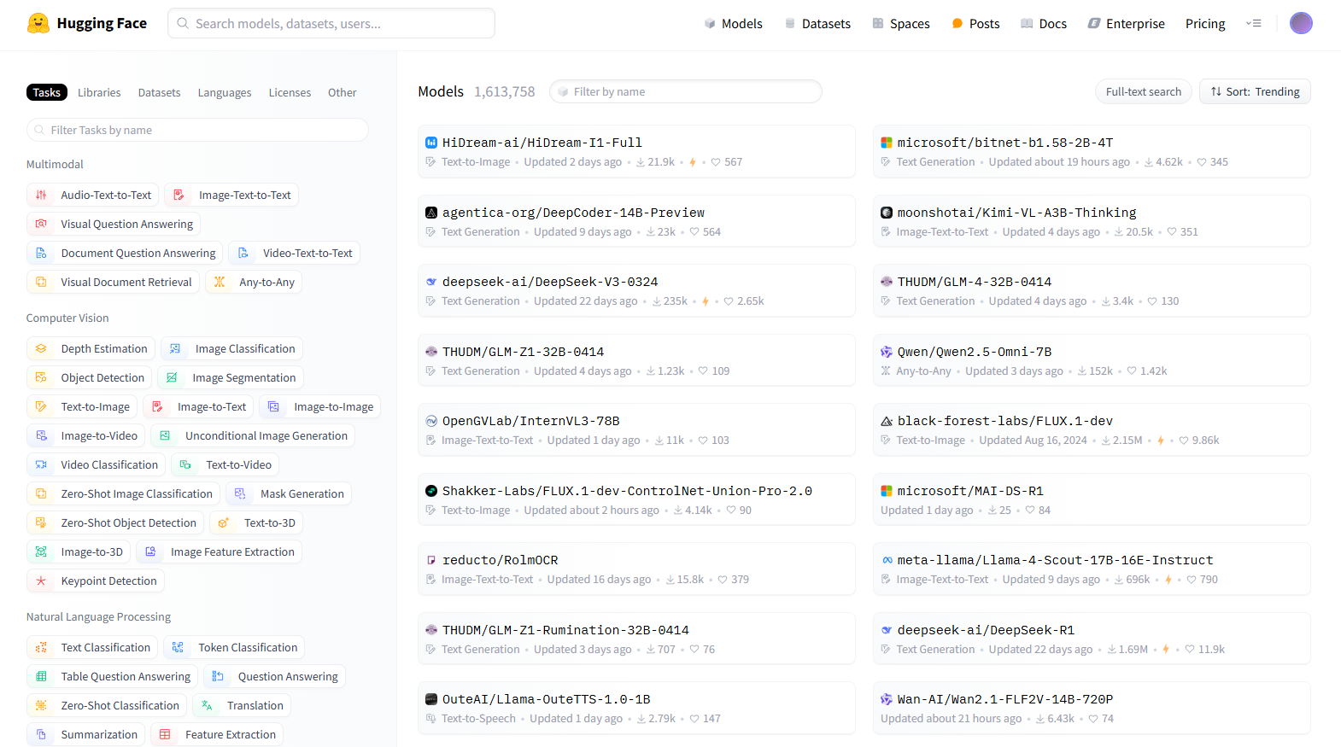The image size is (1341, 747).
Task: Click the Object Detection task icon
Action: point(41,377)
